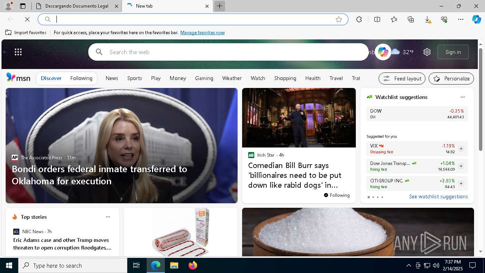Add this page to favorites star icon
Viewport: 485px width, 273px height.
(x=339, y=19)
